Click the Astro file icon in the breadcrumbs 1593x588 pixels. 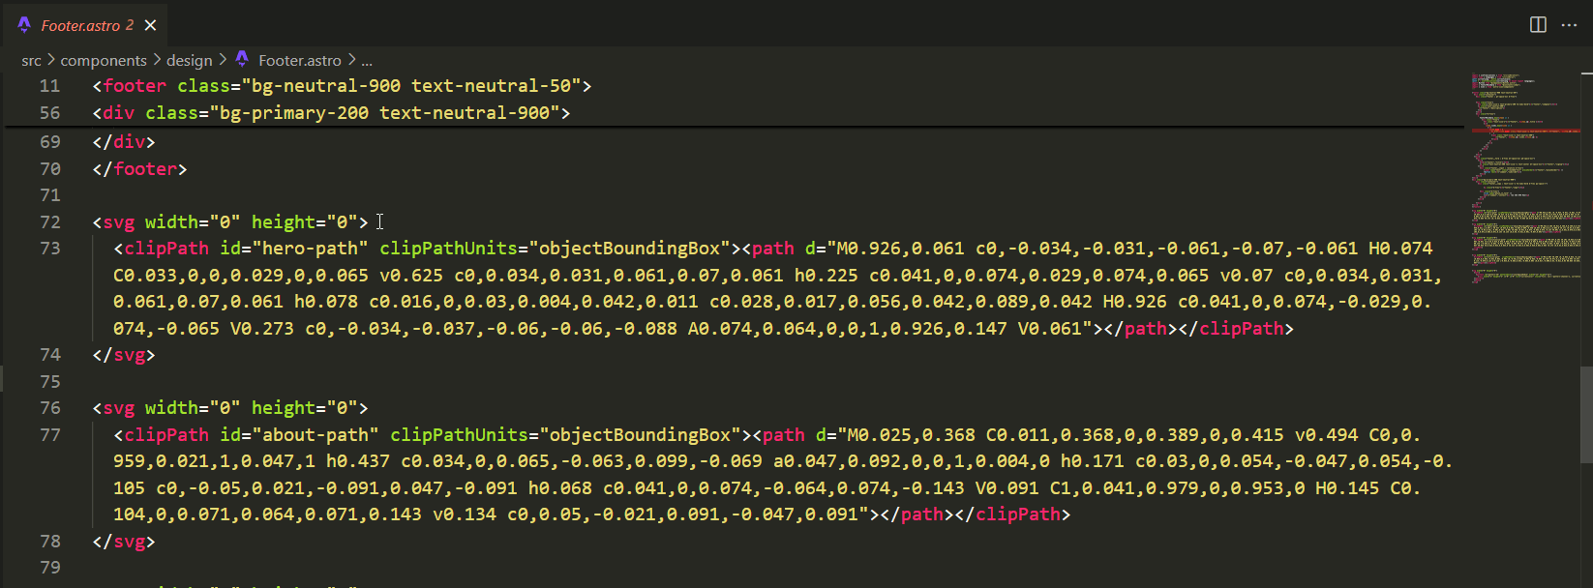click(x=242, y=60)
